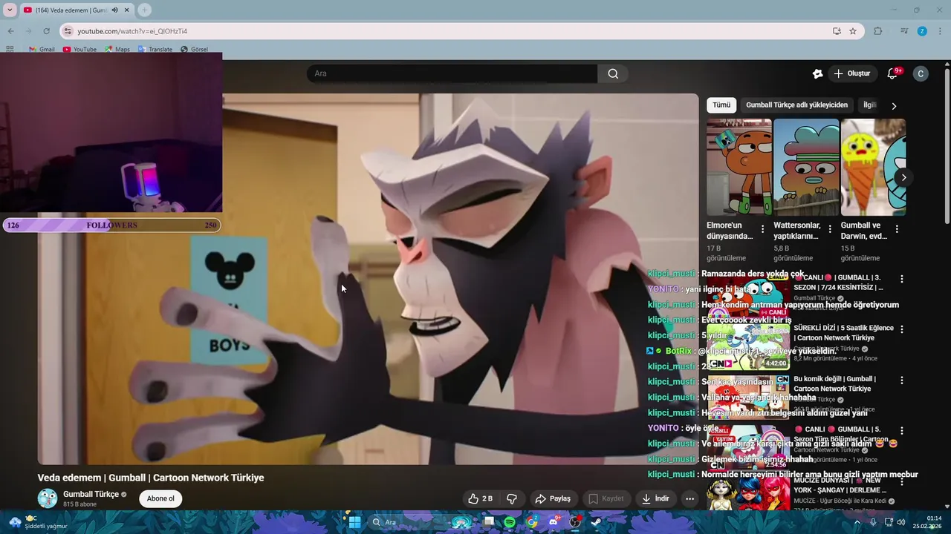The height and width of the screenshot is (534, 951).
Task: Open options for Wattersonlar video card
Action: click(830, 229)
